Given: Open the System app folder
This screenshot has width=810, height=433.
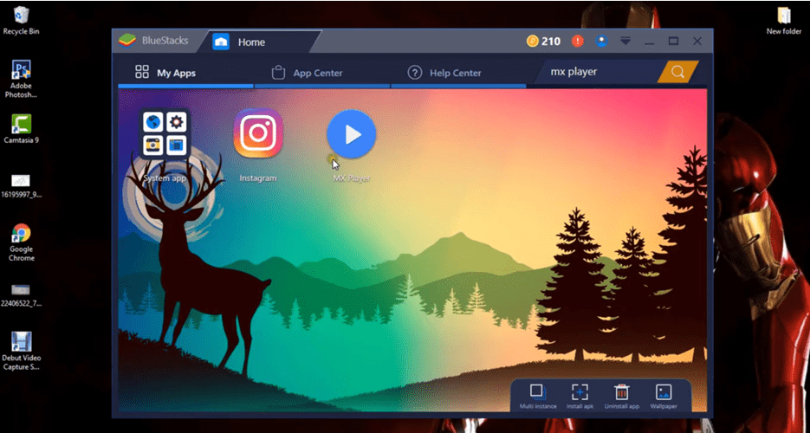Looking at the screenshot, I should (165, 135).
